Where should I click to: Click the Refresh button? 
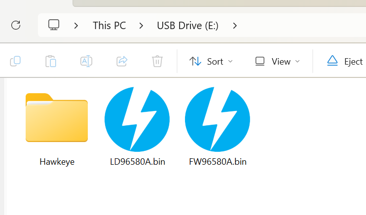click(16, 25)
